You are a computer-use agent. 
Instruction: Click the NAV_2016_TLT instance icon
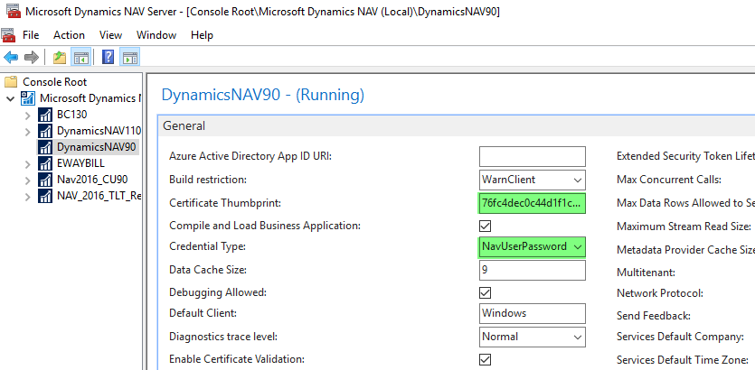click(45, 196)
